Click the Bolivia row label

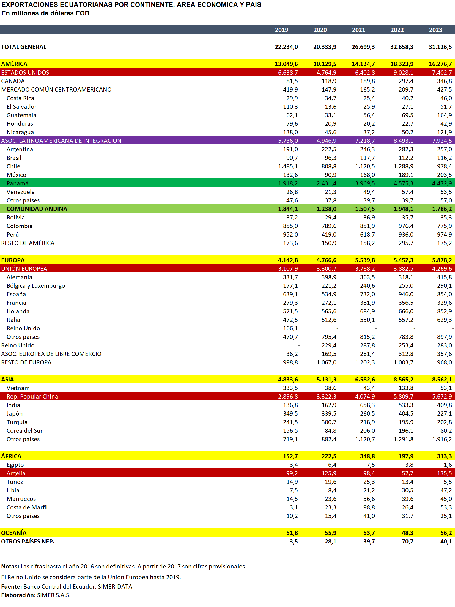click(16, 218)
